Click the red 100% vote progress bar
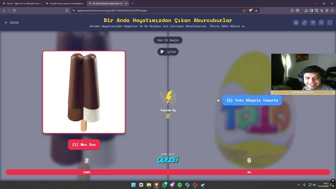Image resolution: width=336 pixels, height=189 pixels. point(87,172)
